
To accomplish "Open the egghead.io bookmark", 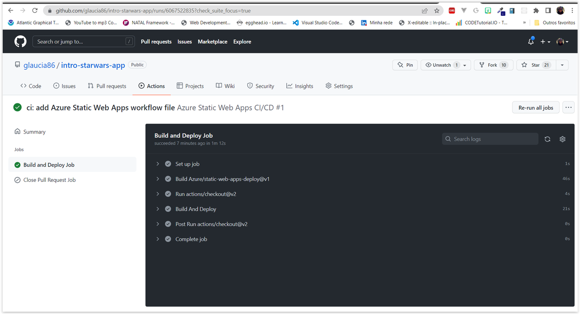I will click(261, 23).
